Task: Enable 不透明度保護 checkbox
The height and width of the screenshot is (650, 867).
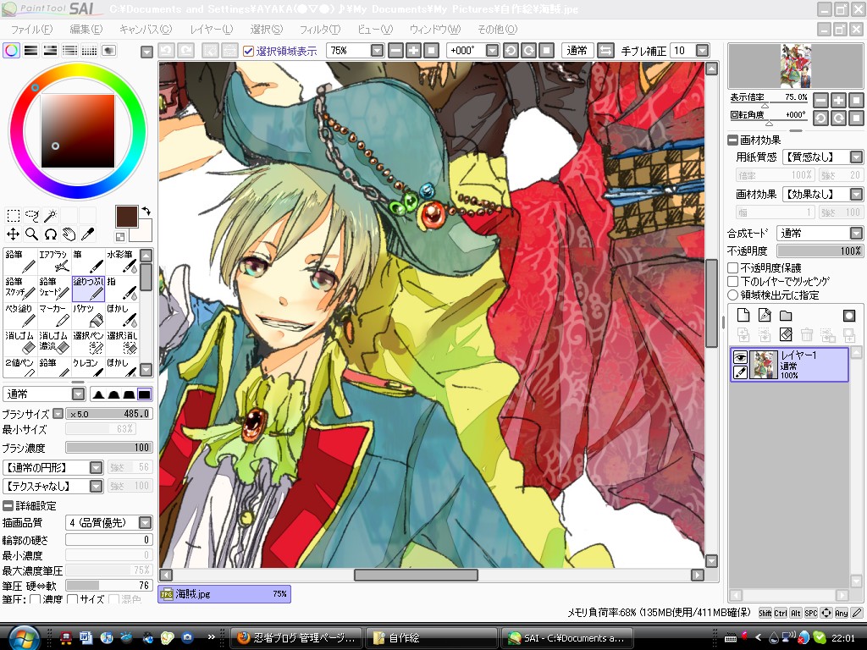Action: coord(733,268)
